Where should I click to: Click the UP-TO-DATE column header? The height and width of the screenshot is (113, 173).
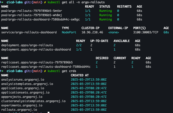99,41
